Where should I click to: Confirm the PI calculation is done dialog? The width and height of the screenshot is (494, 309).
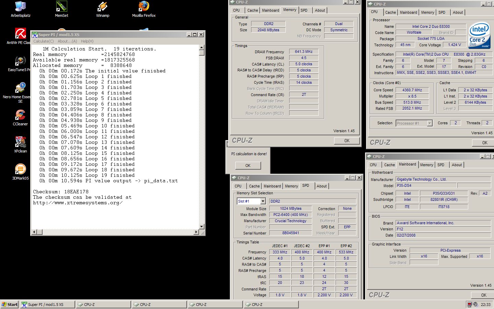[x=248, y=165]
